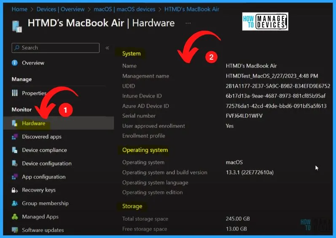The width and height of the screenshot is (336, 238).
Task: Open the Overview menu item
Action: click(x=33, y=63)
